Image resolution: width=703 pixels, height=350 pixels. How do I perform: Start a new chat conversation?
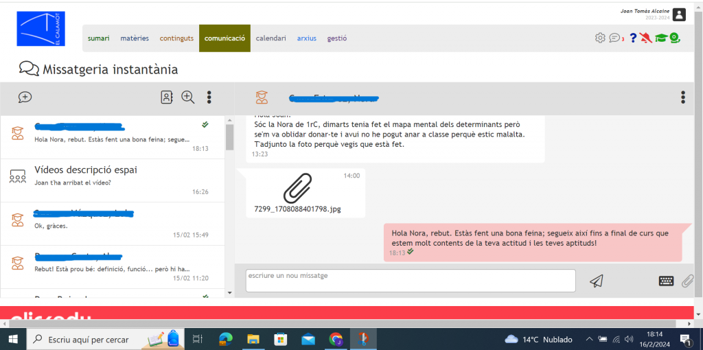(x=25, y=97)
